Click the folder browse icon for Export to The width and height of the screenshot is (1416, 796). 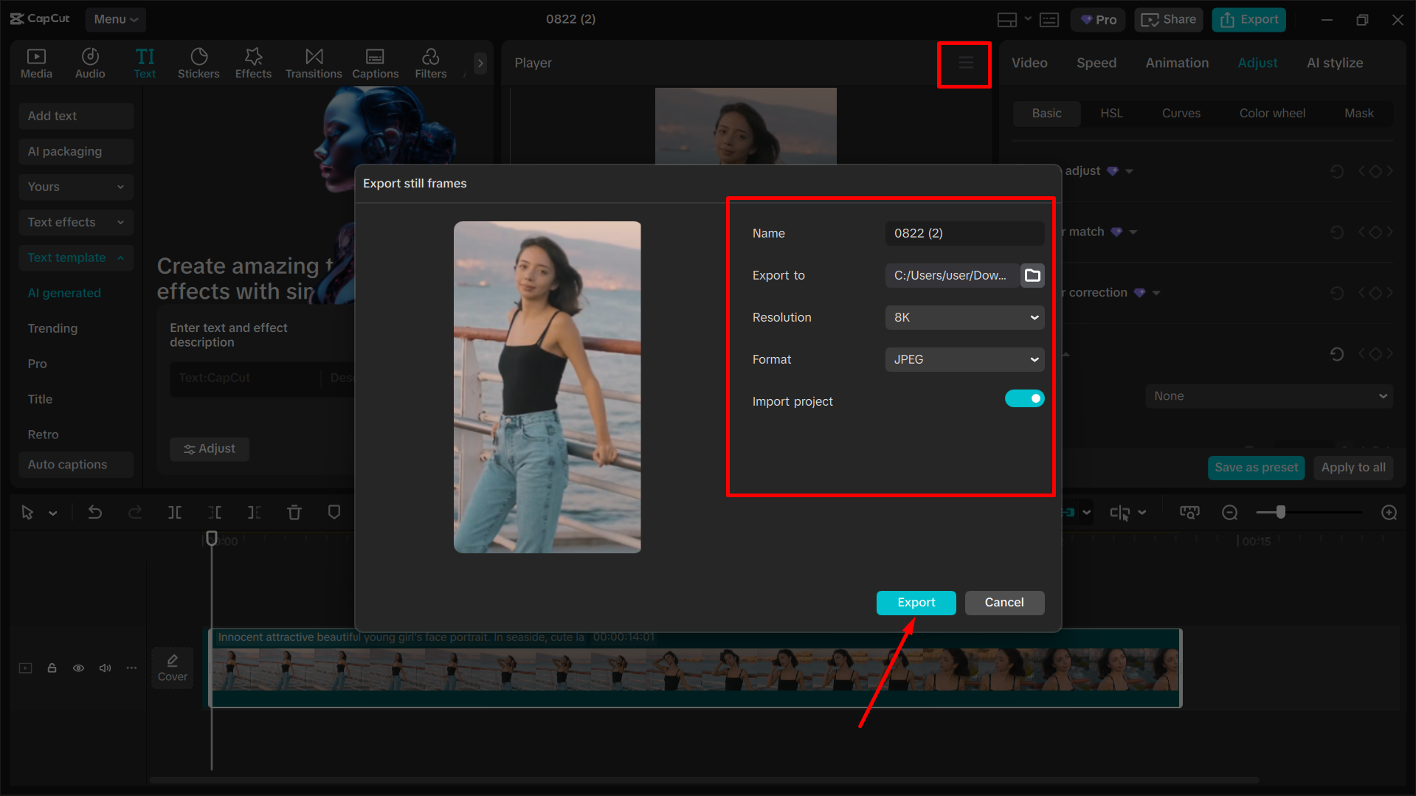pyautogui.click(x=1032, y=275)
